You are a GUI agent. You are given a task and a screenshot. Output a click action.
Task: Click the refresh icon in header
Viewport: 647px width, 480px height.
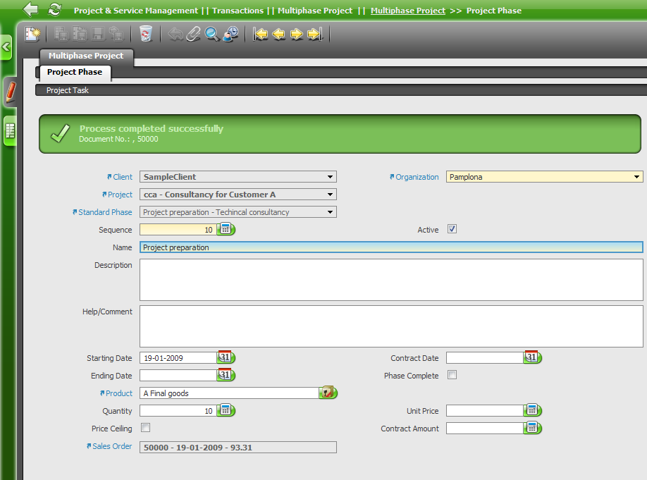click(x=54, y=10)
